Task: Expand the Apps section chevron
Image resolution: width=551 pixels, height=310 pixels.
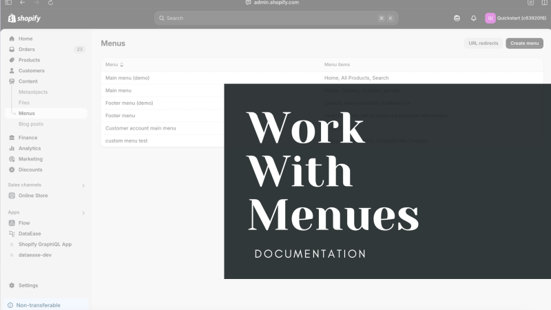Action: click(83, 213)
